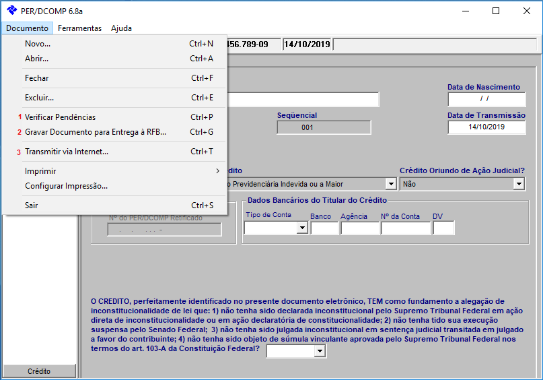Click the PER/DCOMP app icon in title bar
The image size is (543, 380).
(11, 11)
